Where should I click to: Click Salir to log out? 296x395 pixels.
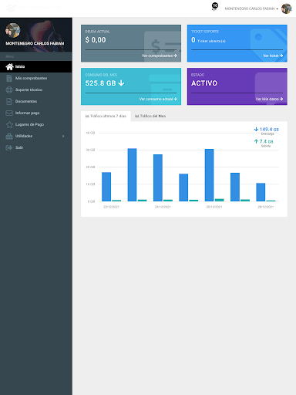click(x=36, y=147)
